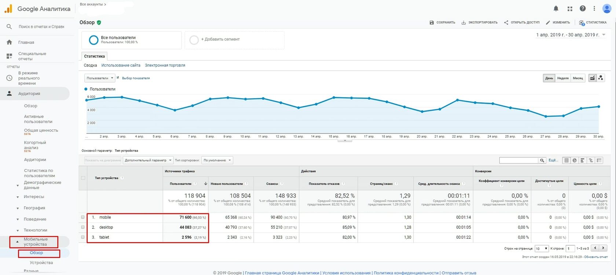This screenshot has height=275, width=616.
Task: Switch chart granularity to День
Action: point(549,78)
